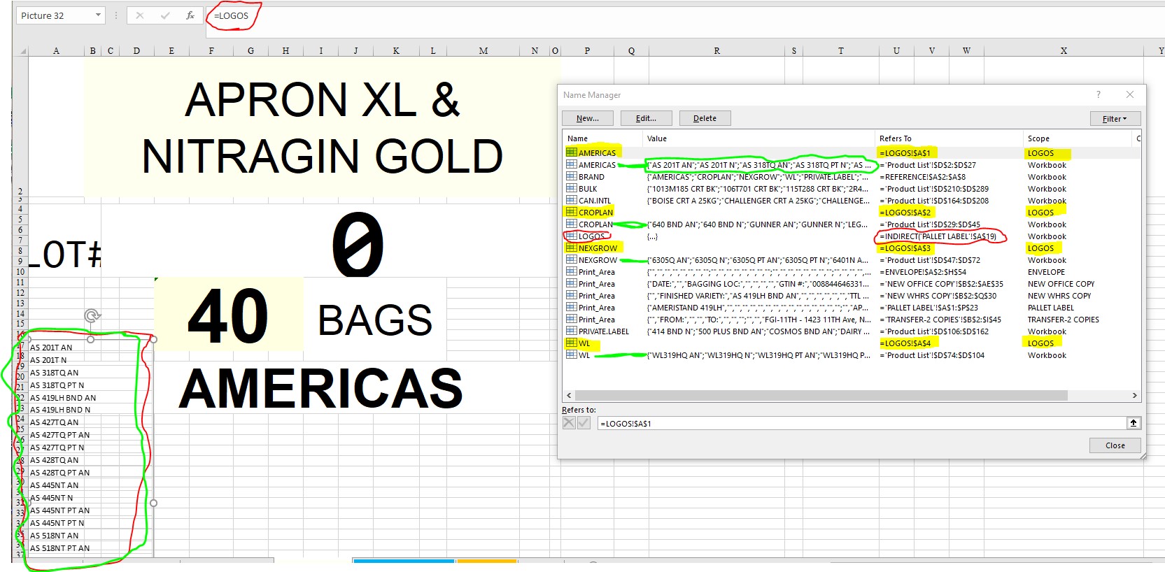Click the Close button in Name Manager

pos(1115,445)
